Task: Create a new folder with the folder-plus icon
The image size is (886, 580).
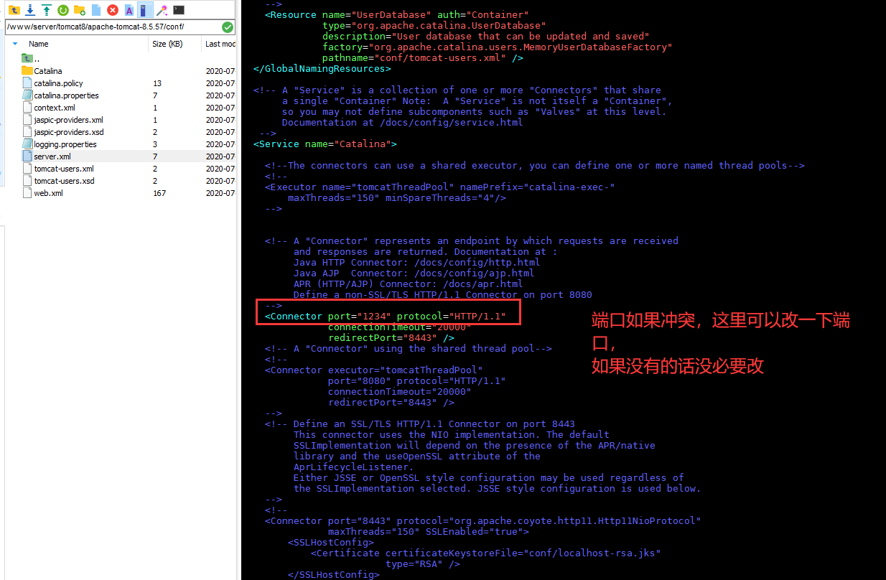Action: tap(80, 10)
